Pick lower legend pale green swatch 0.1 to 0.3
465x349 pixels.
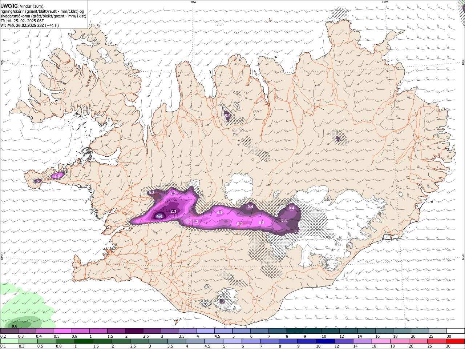tap(9, 341)
